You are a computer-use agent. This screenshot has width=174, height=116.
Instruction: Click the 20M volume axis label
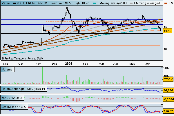pyautogui.click(x=166, y=68)
